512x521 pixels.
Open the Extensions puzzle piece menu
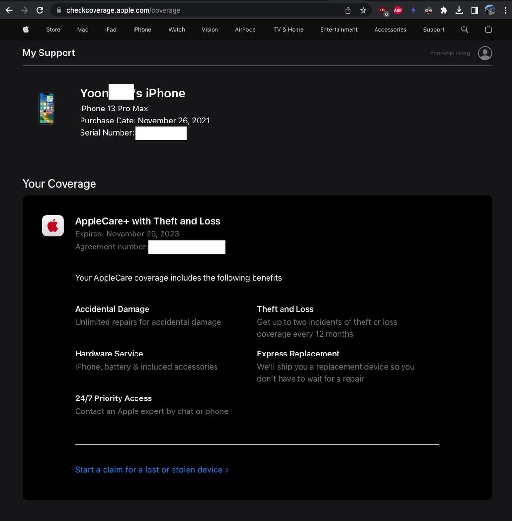pyautogui.click(x=444, y=10)
